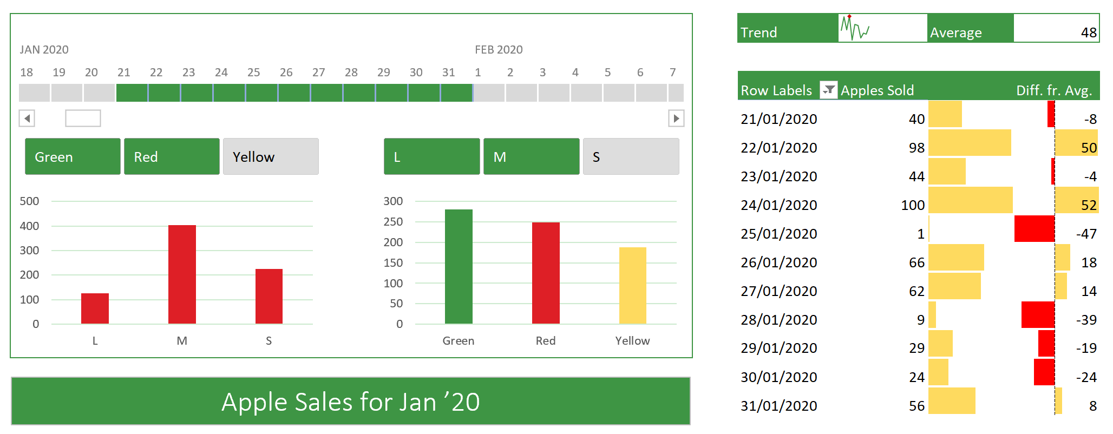
Task: Select the 24/01/2020 row label
Action: point(778,205)
